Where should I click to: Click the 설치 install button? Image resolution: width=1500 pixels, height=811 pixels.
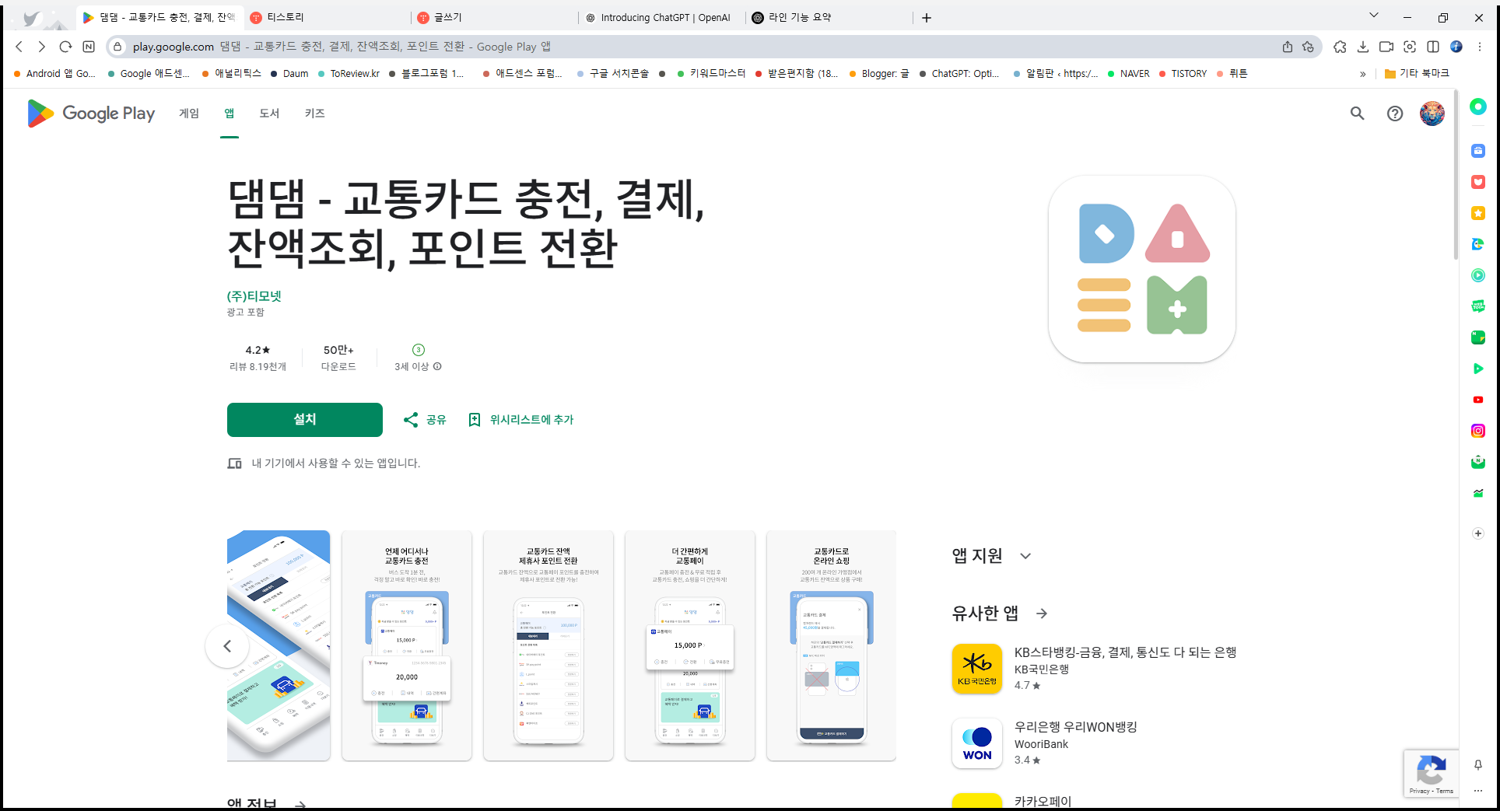(304, 419)
